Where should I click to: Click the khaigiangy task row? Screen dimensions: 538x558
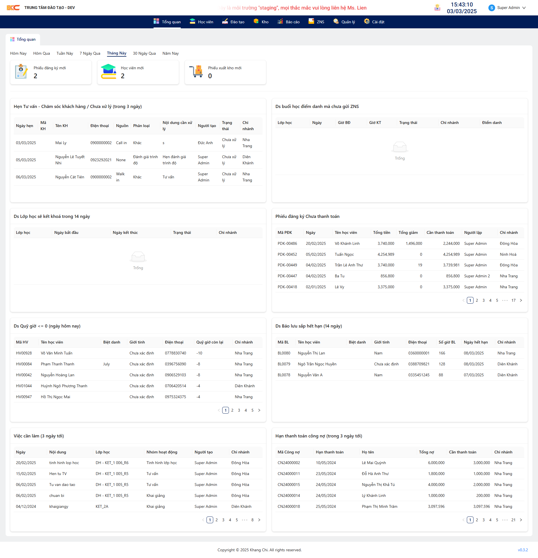138,506
